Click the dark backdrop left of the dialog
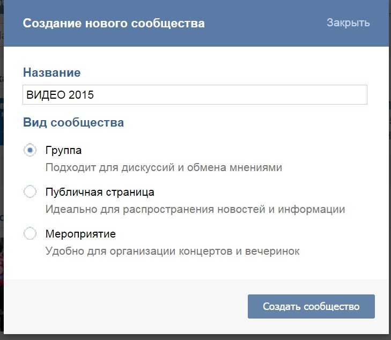Screen dimensions: 391x340 pyautogui.click(x=2, y=174)
